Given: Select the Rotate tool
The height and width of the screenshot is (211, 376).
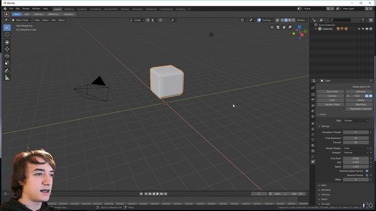Looking at the screenshot, I should tap(7, 56).
